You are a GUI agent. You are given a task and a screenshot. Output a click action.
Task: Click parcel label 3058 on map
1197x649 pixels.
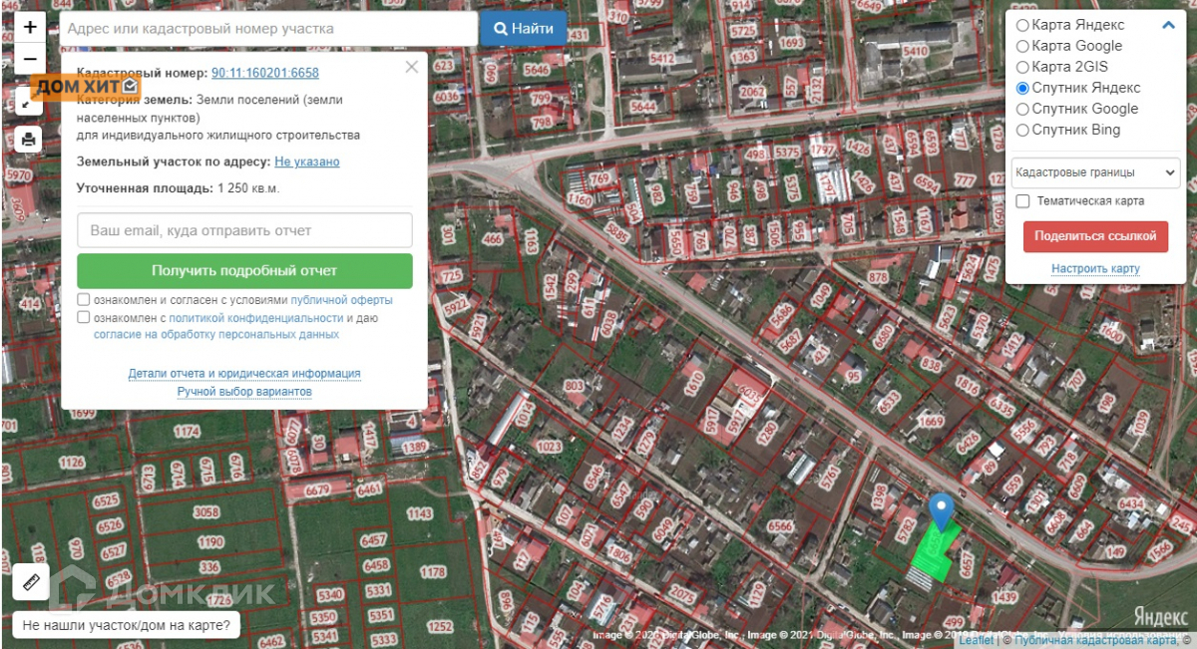pos(206,511)
